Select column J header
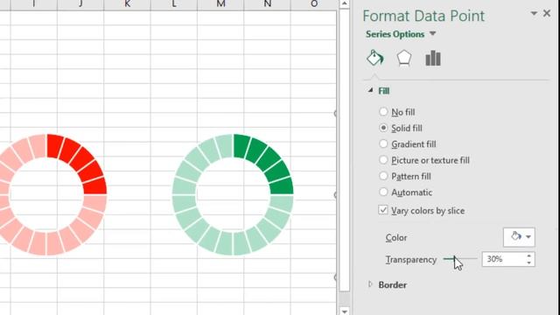This screenshot has width=560, height=315. 80,3
